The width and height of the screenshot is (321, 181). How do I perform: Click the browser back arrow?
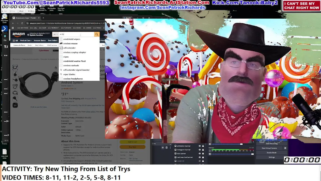tap(13, 23)
